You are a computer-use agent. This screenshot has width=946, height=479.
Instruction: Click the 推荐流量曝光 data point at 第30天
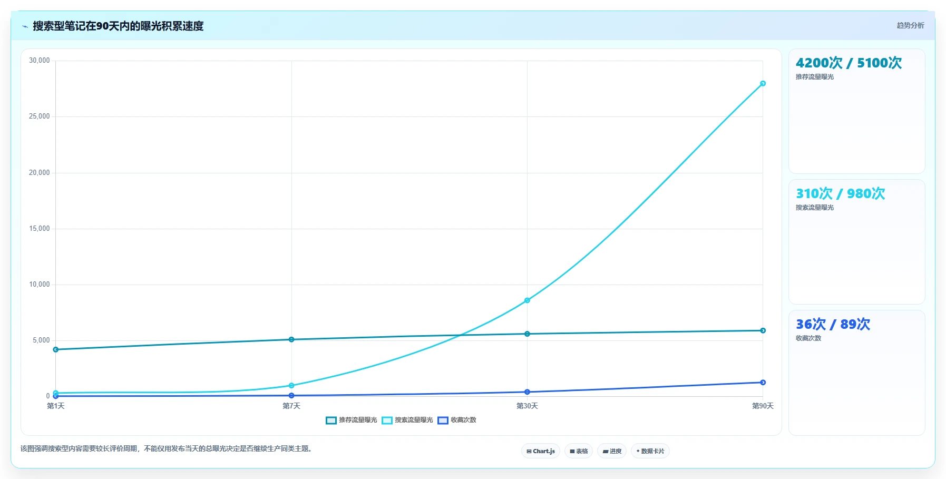pyautogui.click(x=527, y=334)
